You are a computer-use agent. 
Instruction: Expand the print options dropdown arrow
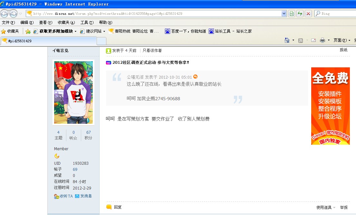point(329,41)
